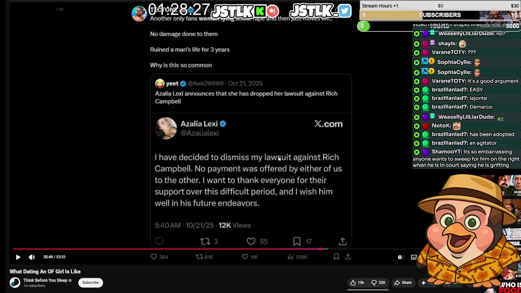Play the video with the play button
521x293 pixels.
[18, 257]
